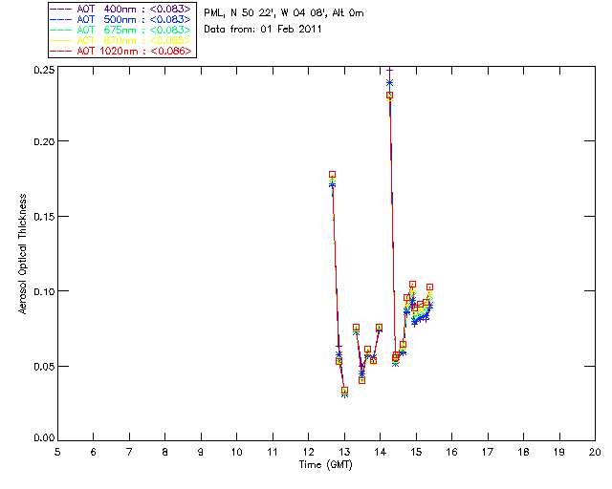612x489 pixels.
Task: Click the x-axis label 10
Action: (236, 453)
